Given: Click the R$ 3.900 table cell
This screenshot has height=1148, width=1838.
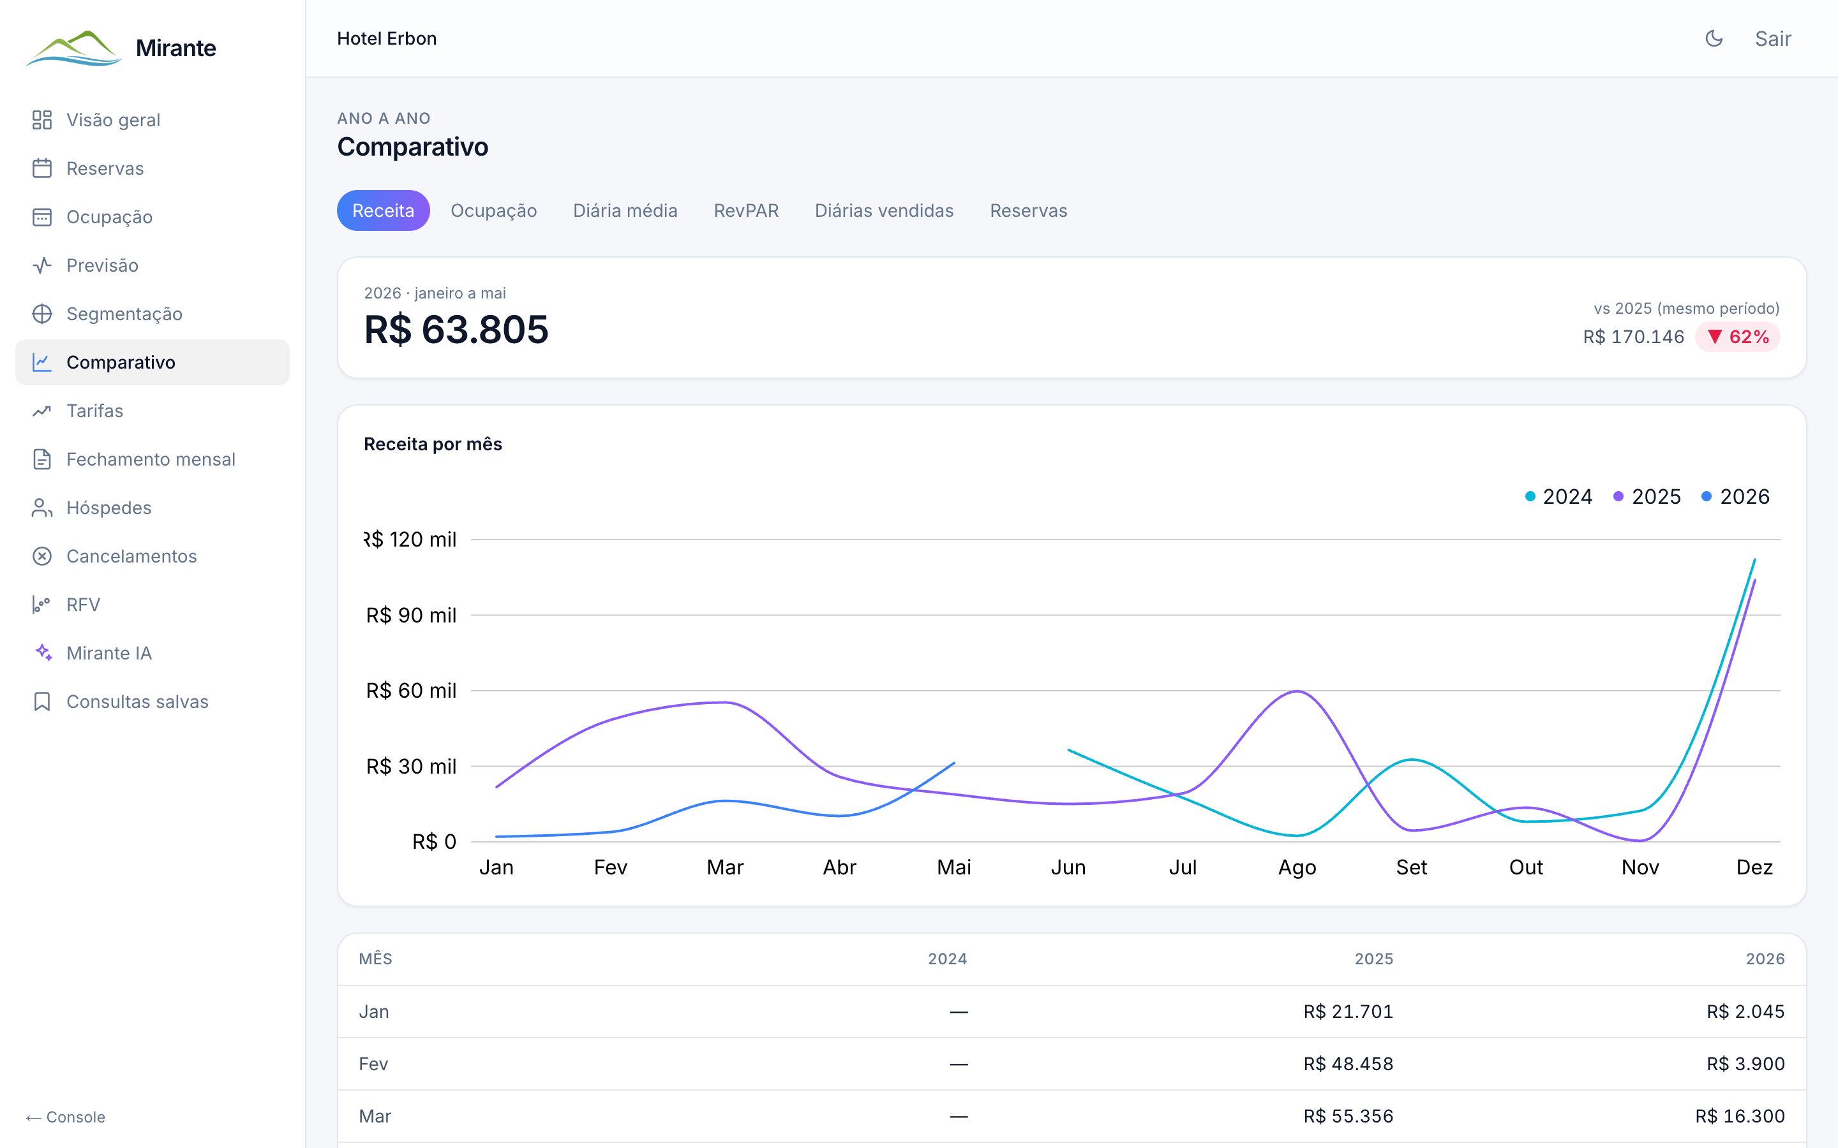Looking at the screenshot, I should (1745, 1064).
